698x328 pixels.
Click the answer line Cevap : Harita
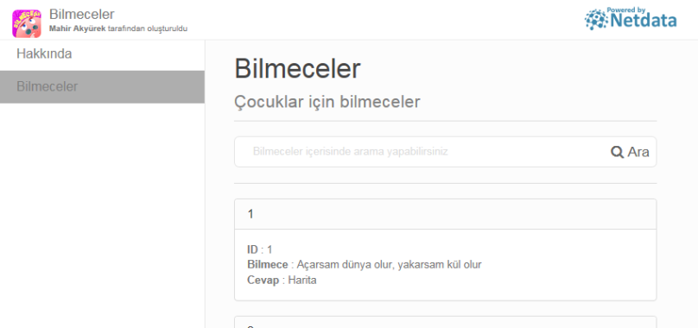tap(282, 281)
